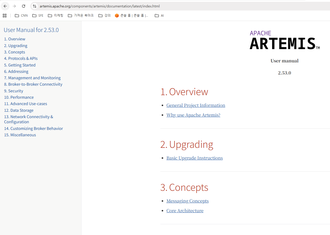Open the apps grid icon in bookmarks bar
330x235 pixels.
[5, 16]
